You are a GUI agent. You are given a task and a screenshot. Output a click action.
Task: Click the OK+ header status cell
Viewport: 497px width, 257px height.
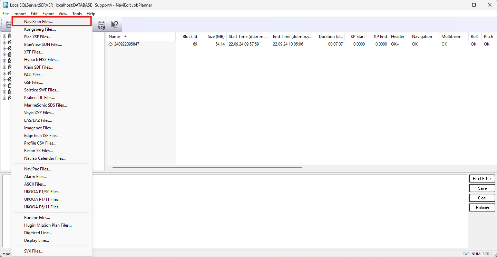(395, 44)
